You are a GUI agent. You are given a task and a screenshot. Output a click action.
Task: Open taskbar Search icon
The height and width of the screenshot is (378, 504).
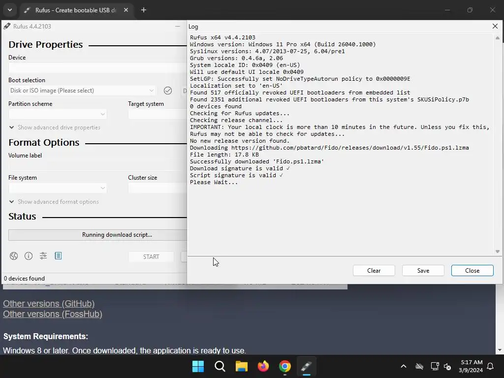click(220, 366)
